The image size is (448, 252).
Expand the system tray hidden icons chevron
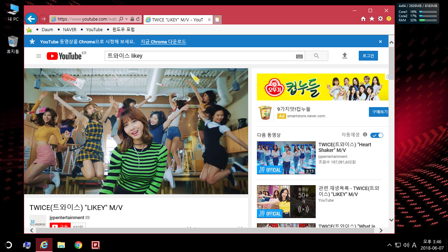click(389, 245)
